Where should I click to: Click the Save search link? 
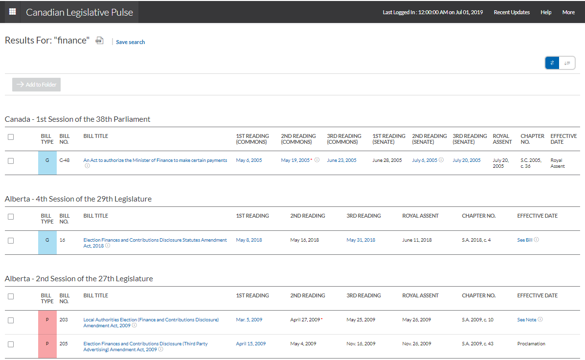click(130, 42)
